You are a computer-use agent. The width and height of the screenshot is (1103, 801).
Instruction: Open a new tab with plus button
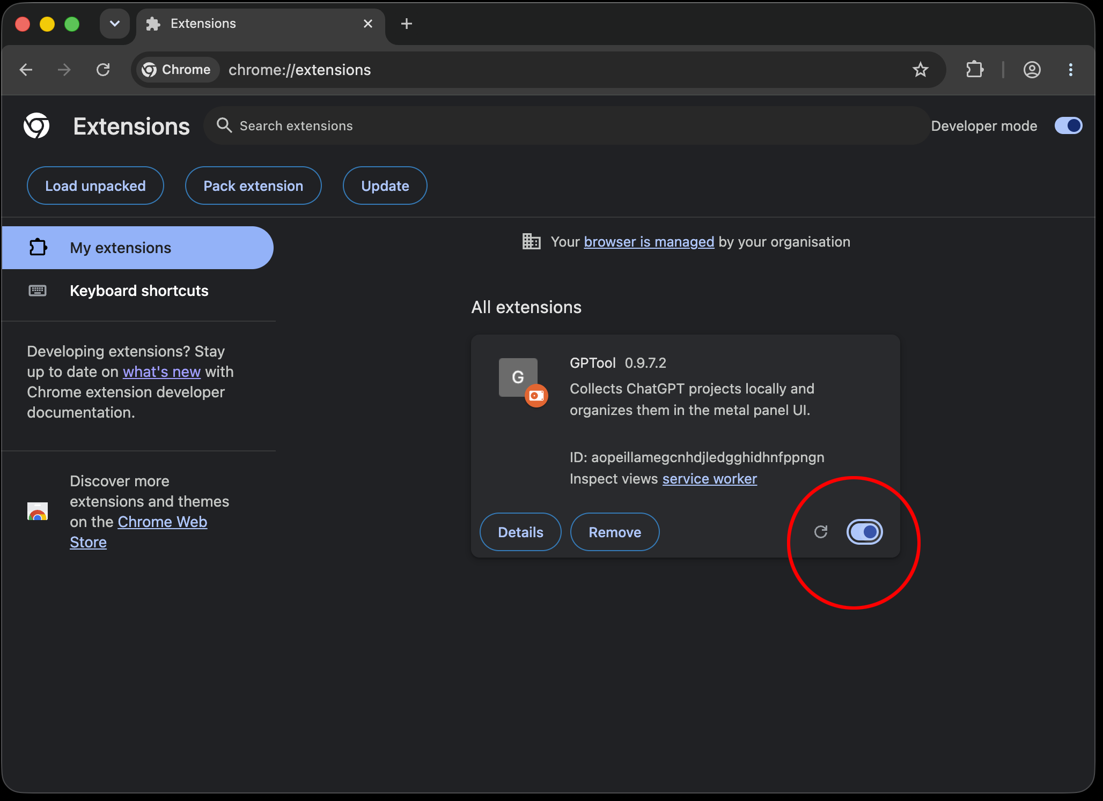coord(407,24)
